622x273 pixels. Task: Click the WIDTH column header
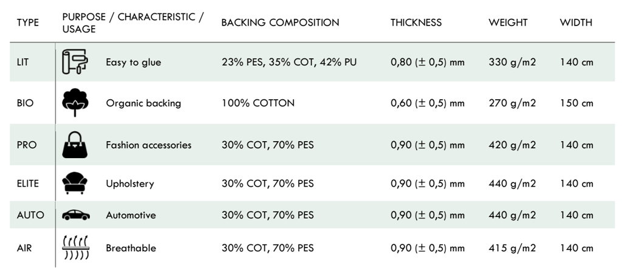(576, 22)
